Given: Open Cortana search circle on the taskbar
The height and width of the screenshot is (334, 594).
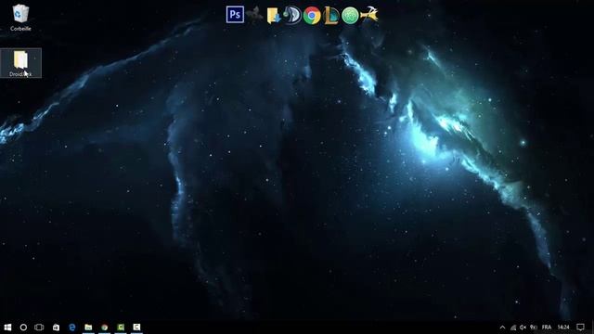Looking at the screenshot, I should [23, 328].
